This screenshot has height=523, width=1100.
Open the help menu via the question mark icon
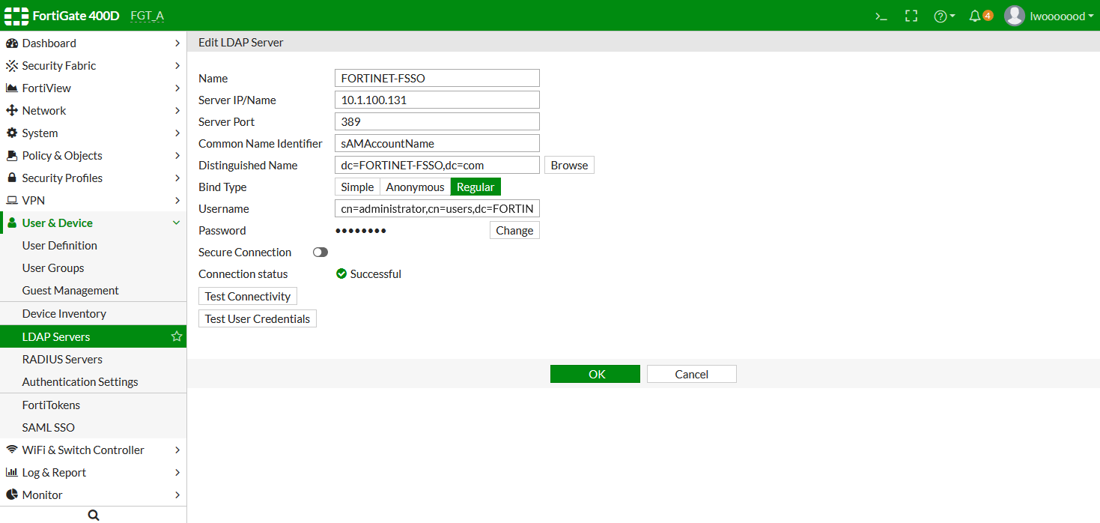(942, 15)
